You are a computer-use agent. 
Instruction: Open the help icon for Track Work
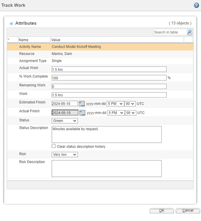coord(196,5)
